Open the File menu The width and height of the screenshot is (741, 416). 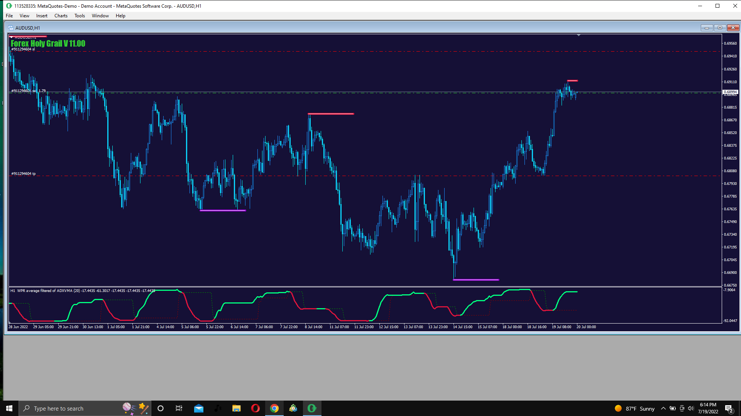[x=9, y=16]
